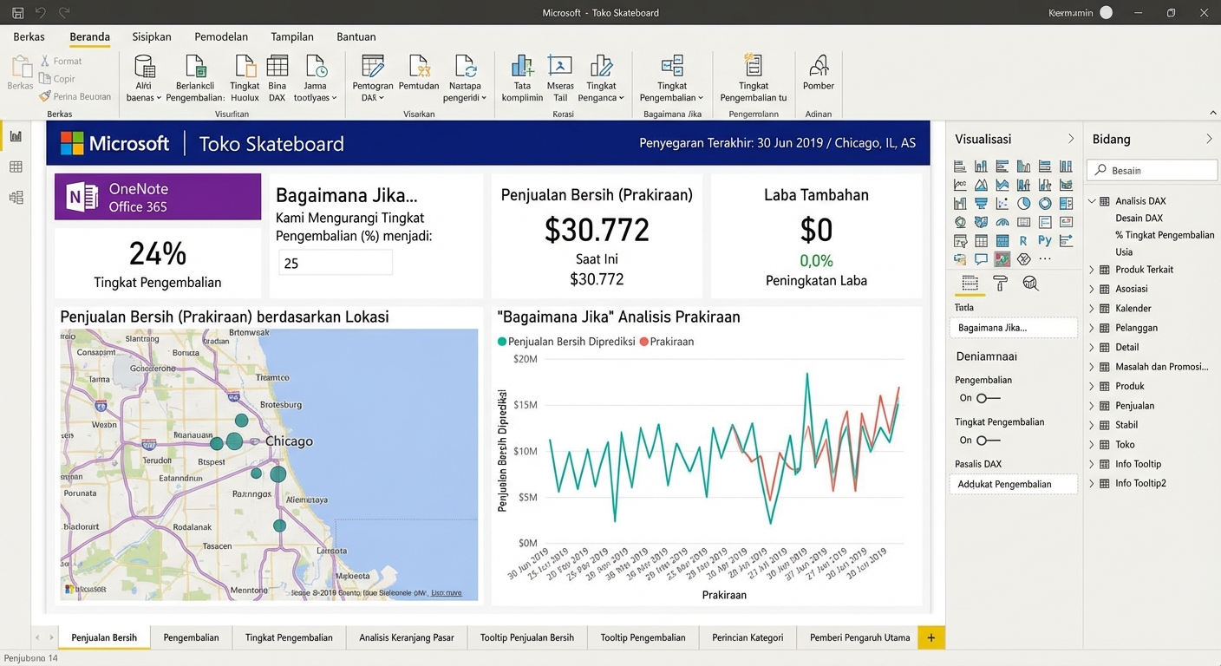The width and height of the screenshot is (1221, 666).
Task: Select the pie chart visualization icon
Action: pyautogui.click(x=1023, y=203)
